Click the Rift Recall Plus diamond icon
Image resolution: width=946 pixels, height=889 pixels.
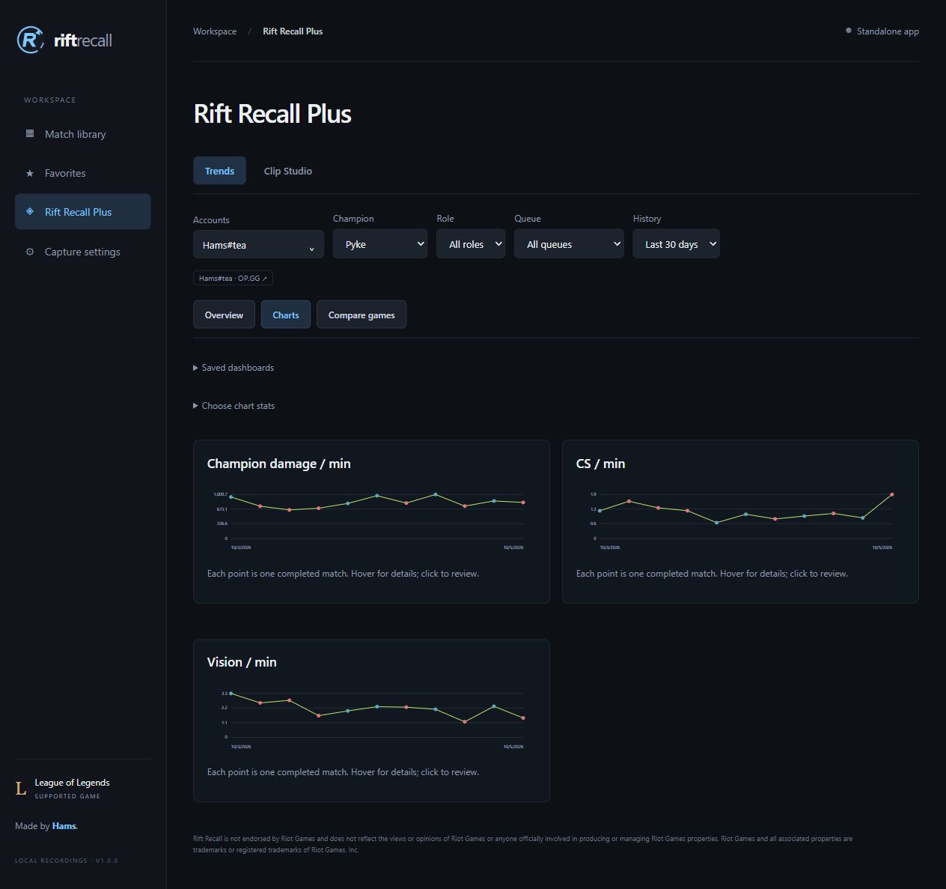click(x=30, y=211)
